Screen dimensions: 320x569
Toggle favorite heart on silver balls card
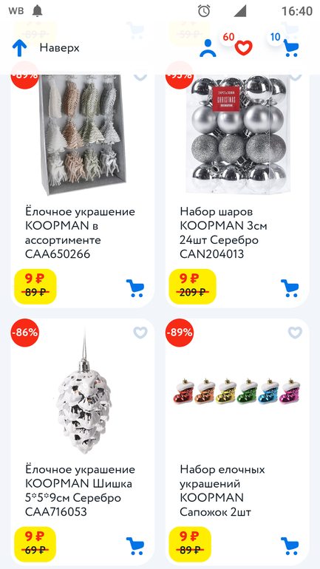point(295,77)
